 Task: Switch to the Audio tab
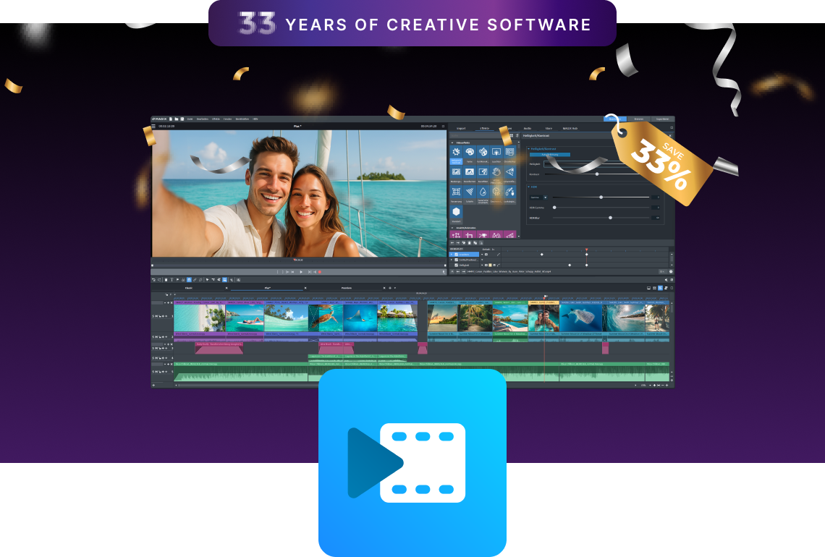coord(528,128)
